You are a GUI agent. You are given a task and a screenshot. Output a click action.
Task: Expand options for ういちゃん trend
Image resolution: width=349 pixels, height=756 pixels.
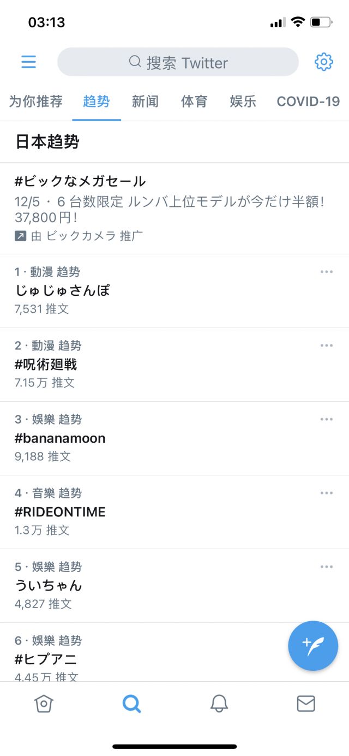click(x=326, y=567)
